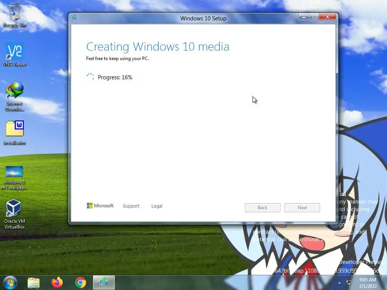Click 'Feel free to keep using your PC.'
The height and width of the screenshot is (290, 387).
(118, 59)
